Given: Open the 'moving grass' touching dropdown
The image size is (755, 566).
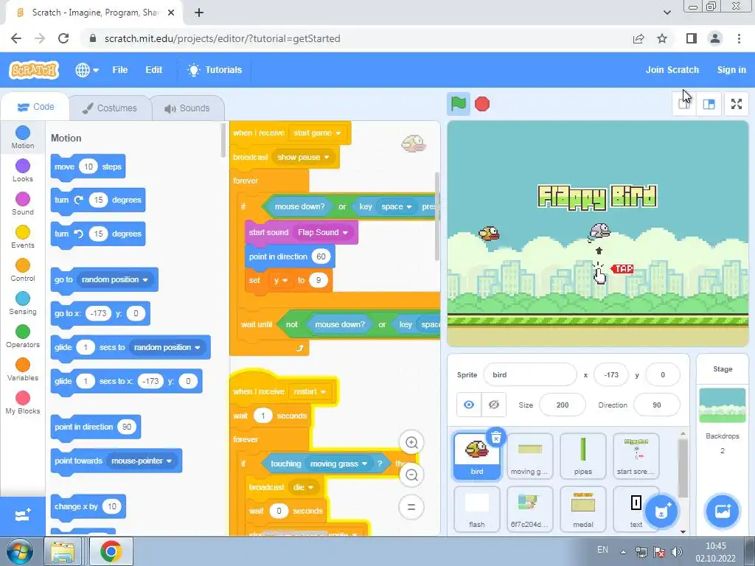Looking at the screenshot, I should 338,464.
